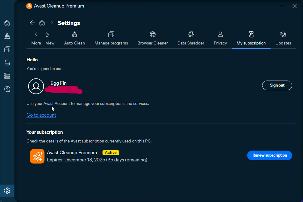This screenshot has height=202, width=303.
Task: Click the user profile avatar icon
Action: 36,86
